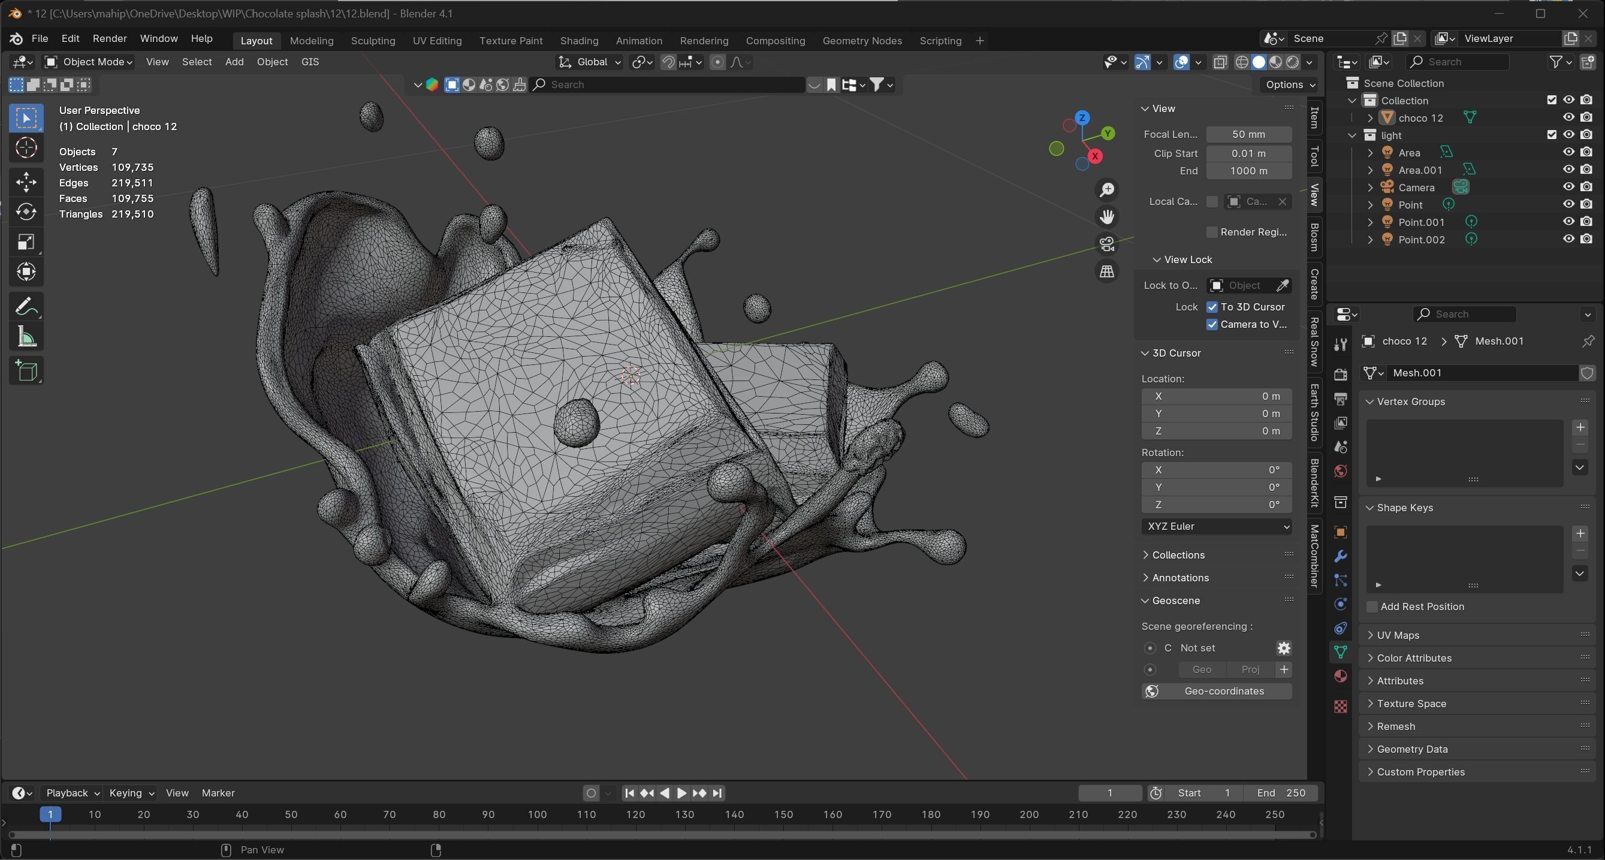
Task: Open the Render menu
Action: [110, 38]
